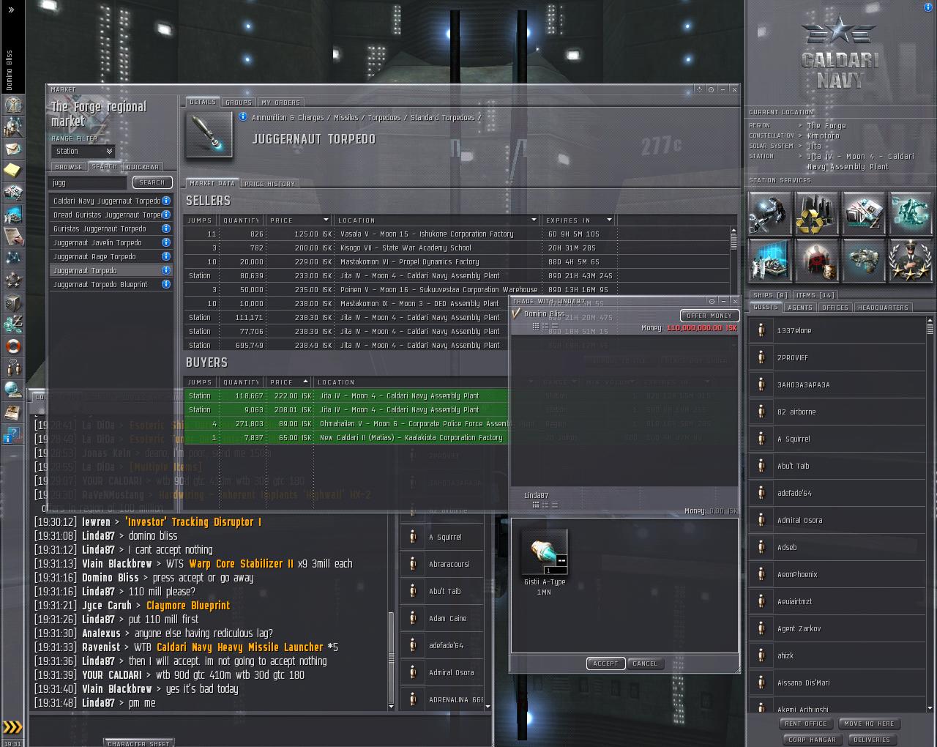Viewport: 937px width, 747px height.
Task: Click the Search button next to jugg
Action: tap(152, 182)
